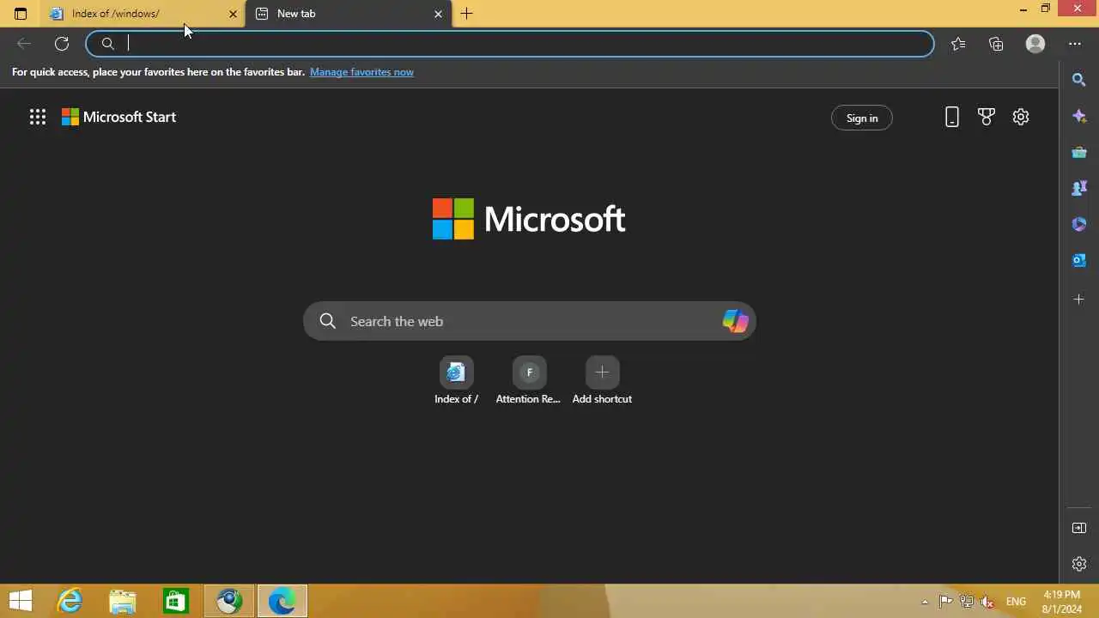This screenshot has width=1099, height=618.
Task: Click the 'Add shortcut' plus tile
Action: tap(602, 381)
